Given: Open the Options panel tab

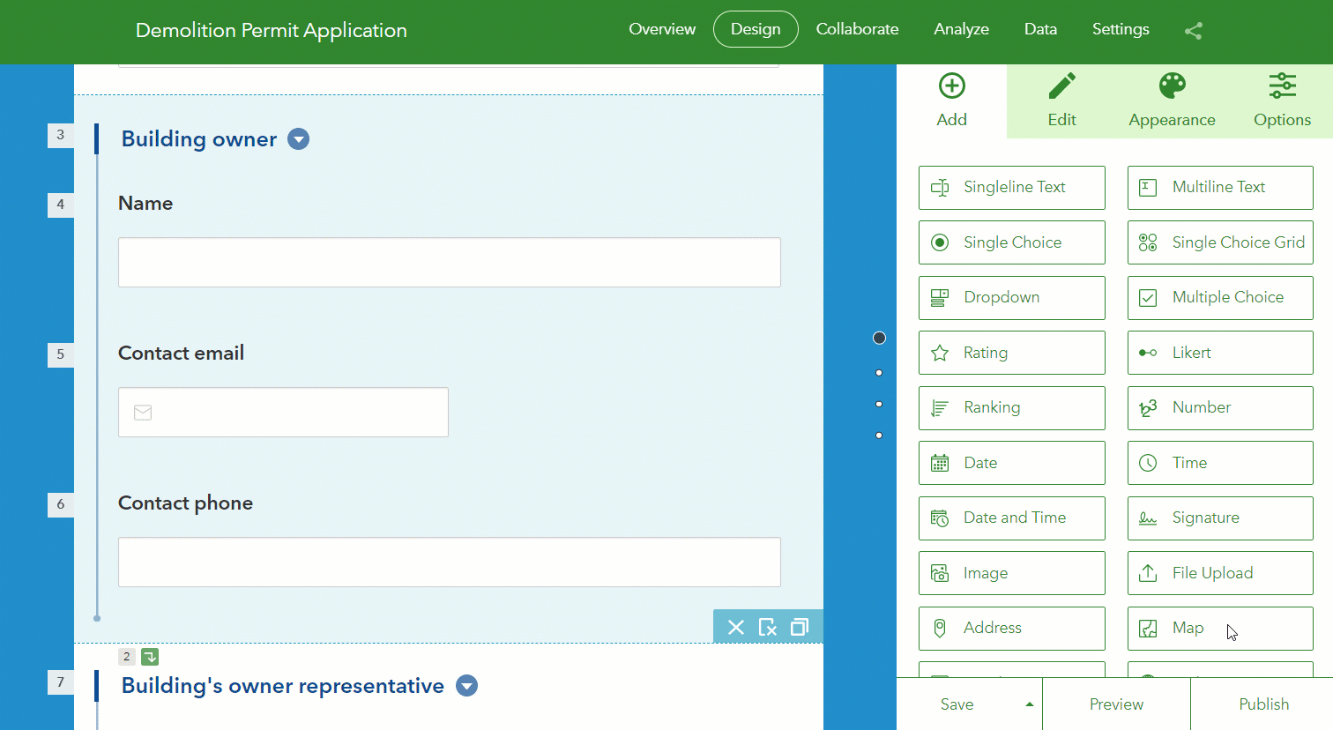Looking at the screenshot, I should pyautogui.click(x=1282, y=101).
